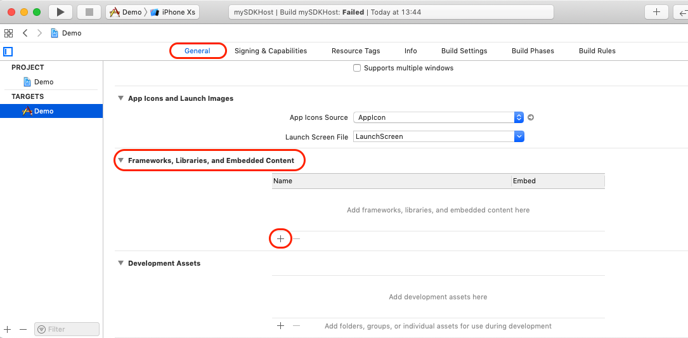The width and height of the screenshot is (688, 338).
Task: Open Resource Tags tab
Action: (356, 51)
